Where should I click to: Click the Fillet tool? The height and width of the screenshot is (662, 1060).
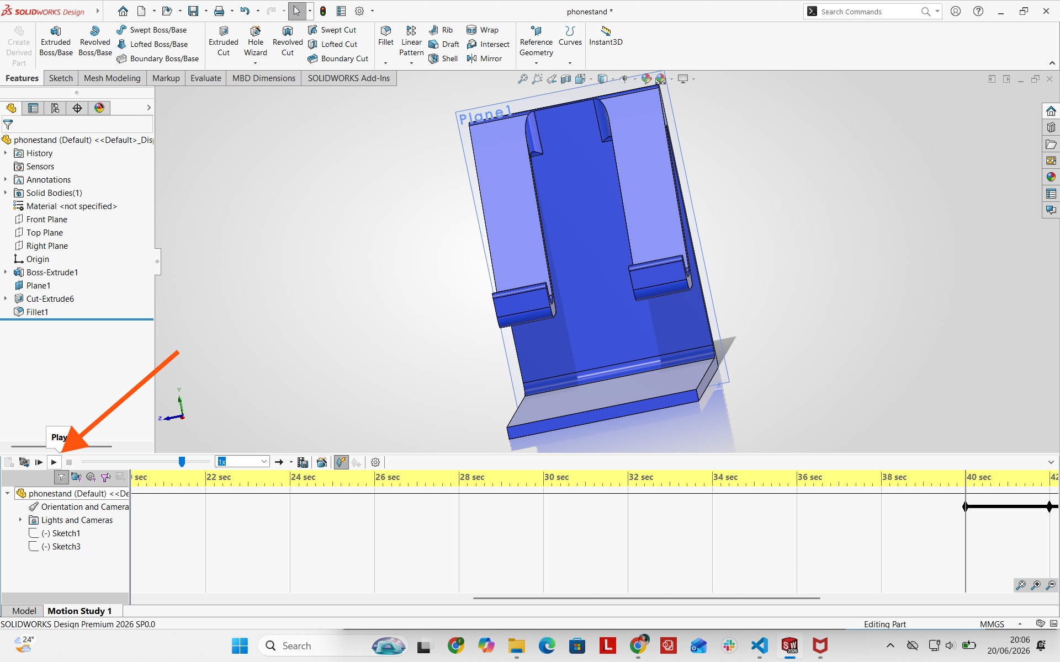(x=386, y=36)
